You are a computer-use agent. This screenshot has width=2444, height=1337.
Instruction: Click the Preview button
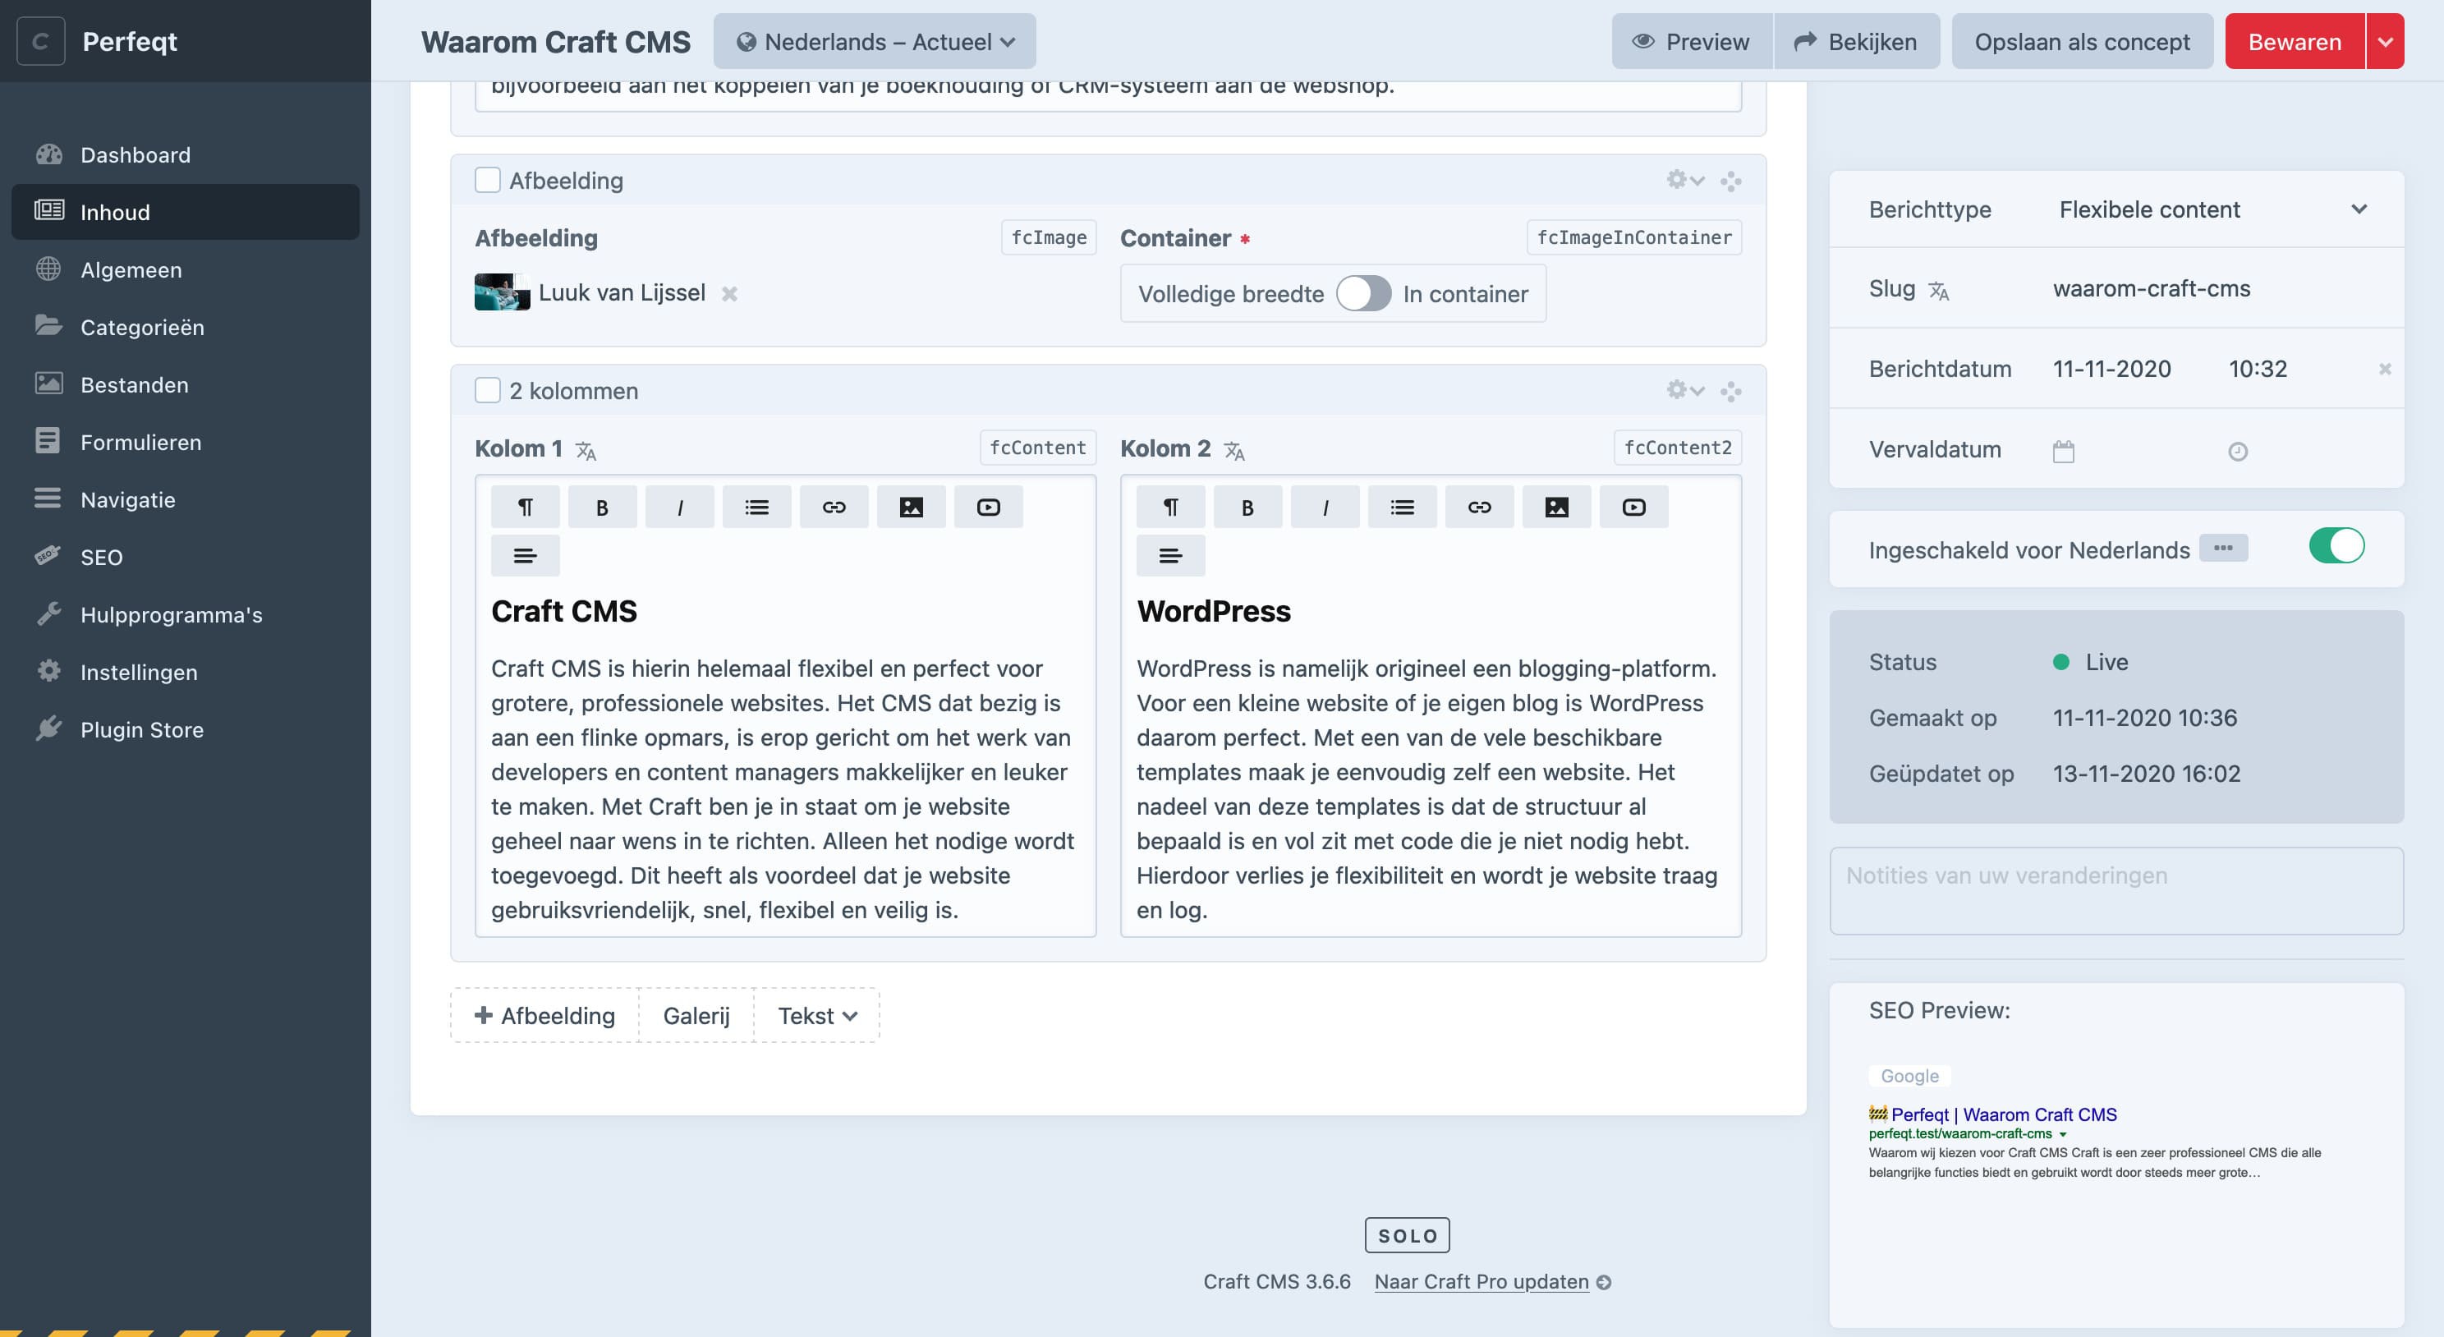[1692, 41]
